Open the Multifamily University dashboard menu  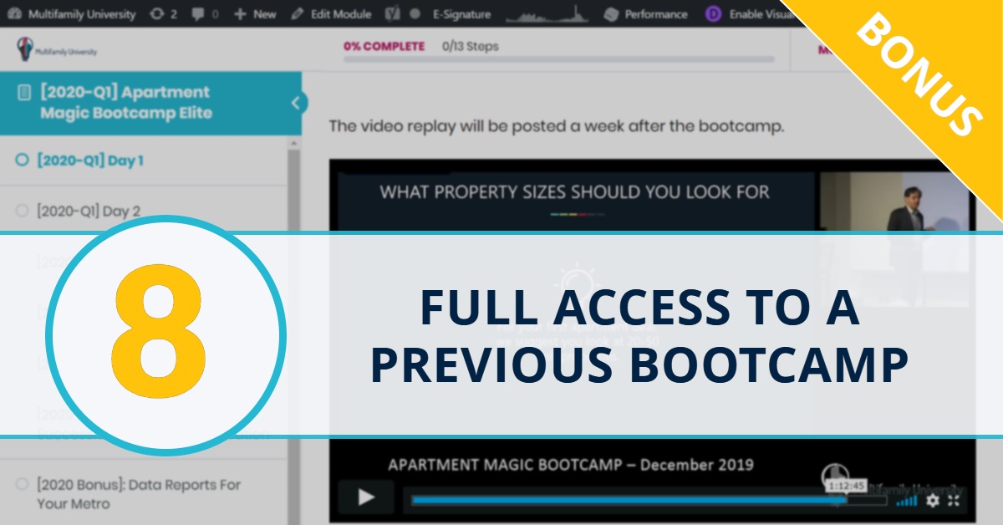coord(72,14)
